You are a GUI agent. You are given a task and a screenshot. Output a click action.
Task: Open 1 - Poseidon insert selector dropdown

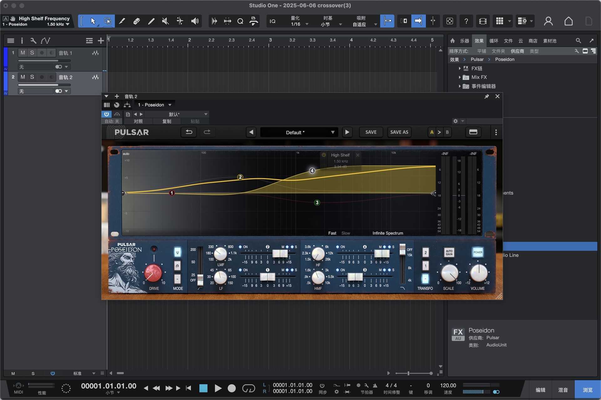coord(155,105)
